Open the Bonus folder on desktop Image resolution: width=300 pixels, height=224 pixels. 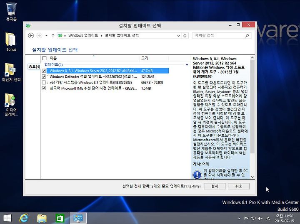coord(11,42)
